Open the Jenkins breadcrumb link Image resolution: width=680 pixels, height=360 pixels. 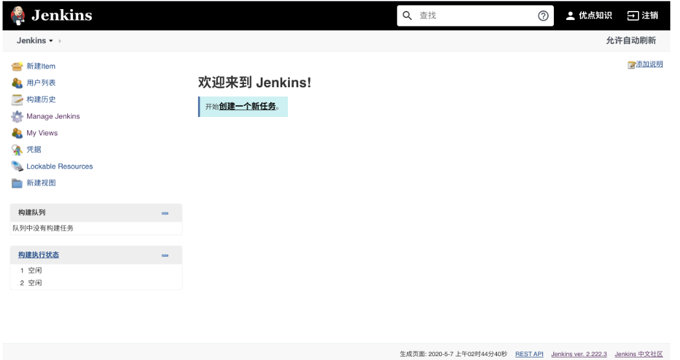31,41
